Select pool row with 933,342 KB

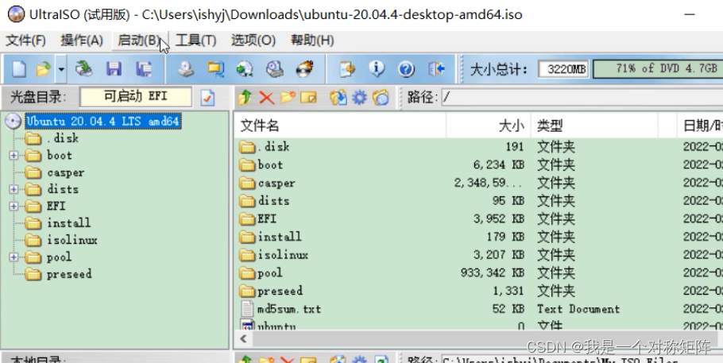pos(478,273)
